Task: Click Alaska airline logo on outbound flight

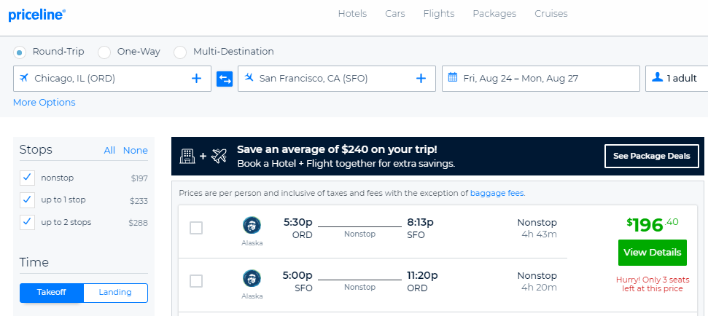Action: point(252,226)
